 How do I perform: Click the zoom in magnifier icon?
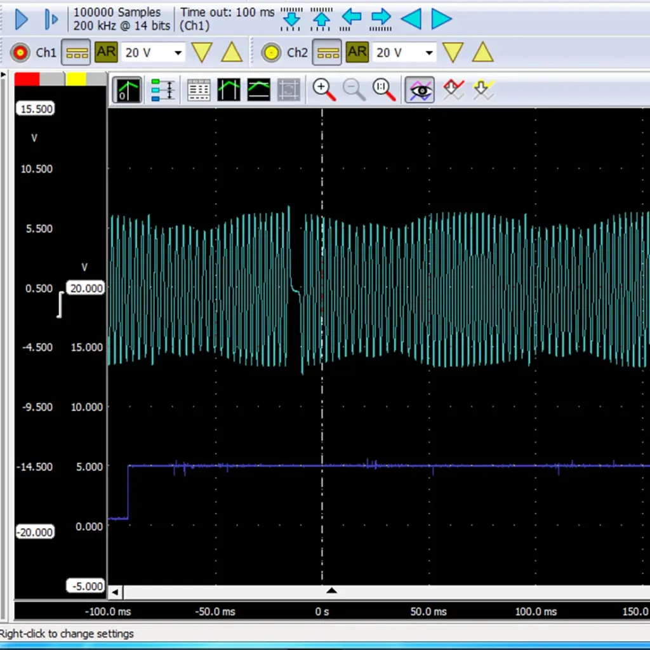click(x=324, y=90)
